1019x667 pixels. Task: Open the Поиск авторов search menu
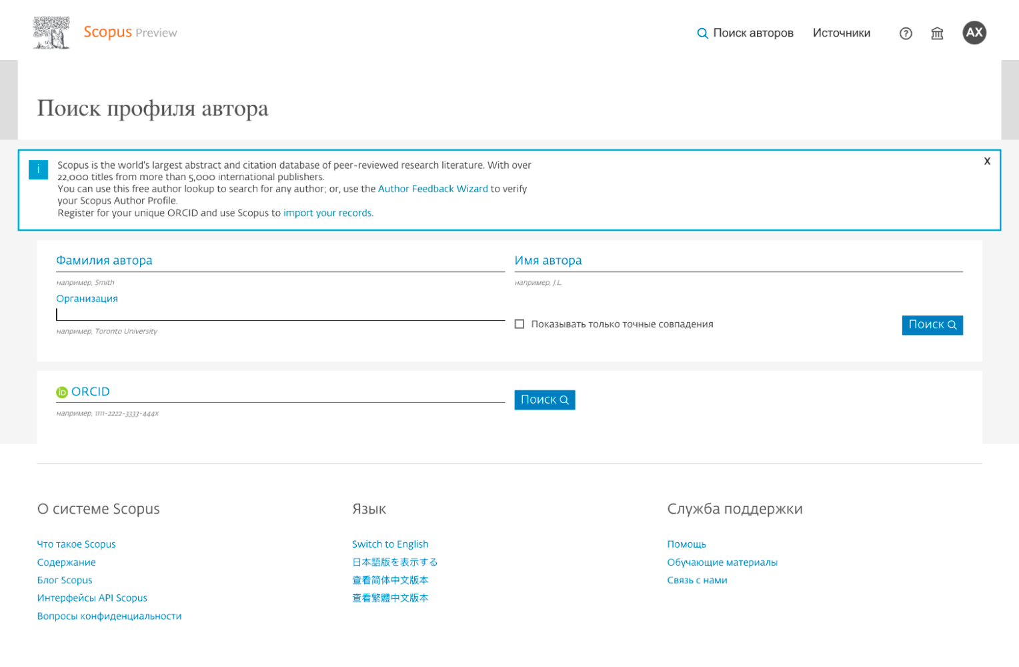(745, 33)
